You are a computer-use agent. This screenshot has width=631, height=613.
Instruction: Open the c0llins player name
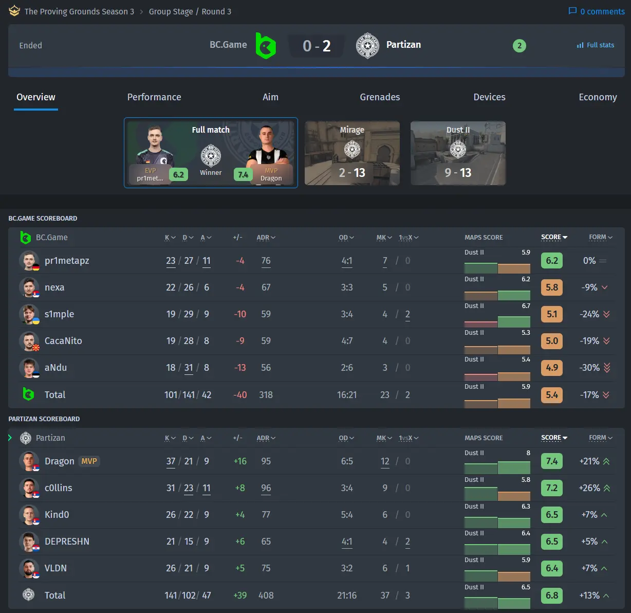pos(58,488)
